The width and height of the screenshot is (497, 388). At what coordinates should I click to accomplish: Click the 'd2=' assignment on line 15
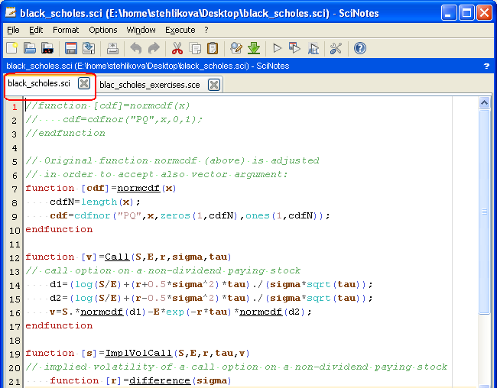[59, 299]
